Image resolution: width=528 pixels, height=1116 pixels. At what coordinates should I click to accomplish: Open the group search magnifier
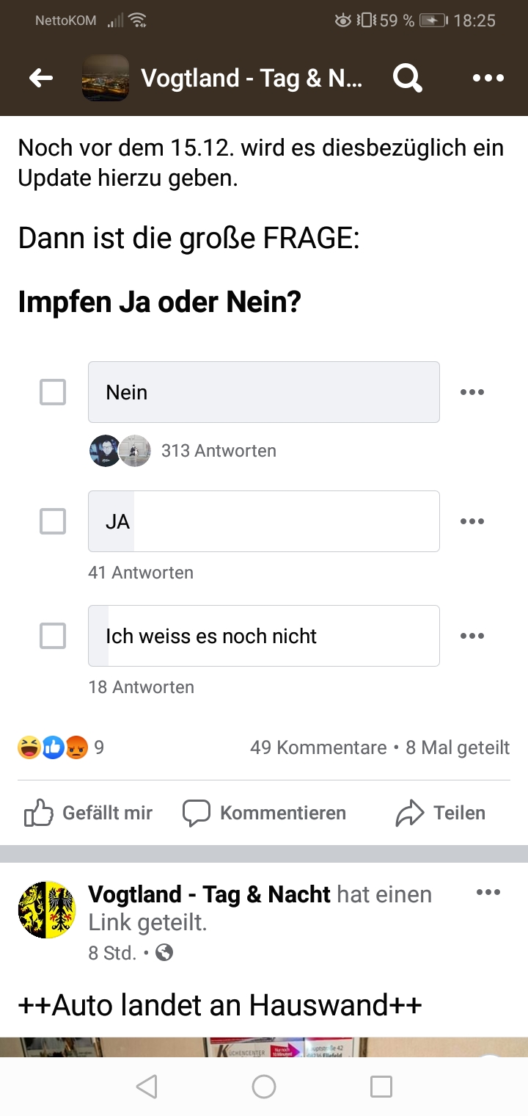coord(407,78)
